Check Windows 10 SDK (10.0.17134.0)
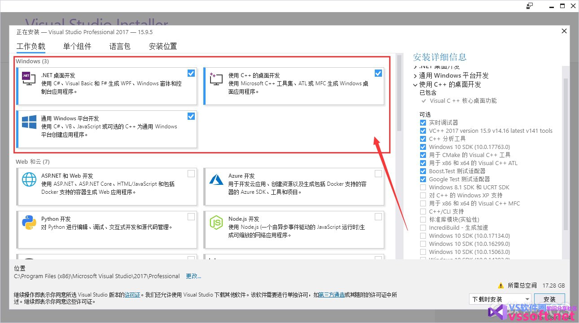Viewport: 579px width, 323px height. (423, 236)
